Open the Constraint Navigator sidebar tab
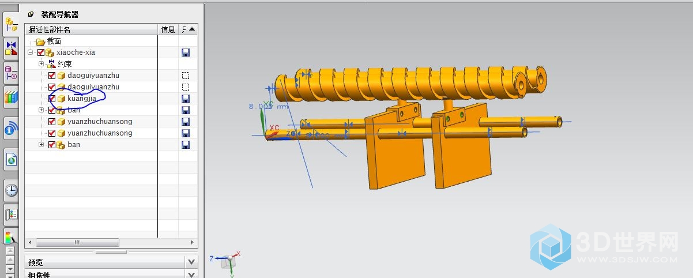The height and width of the screenshot is (278, 693). 11,48
